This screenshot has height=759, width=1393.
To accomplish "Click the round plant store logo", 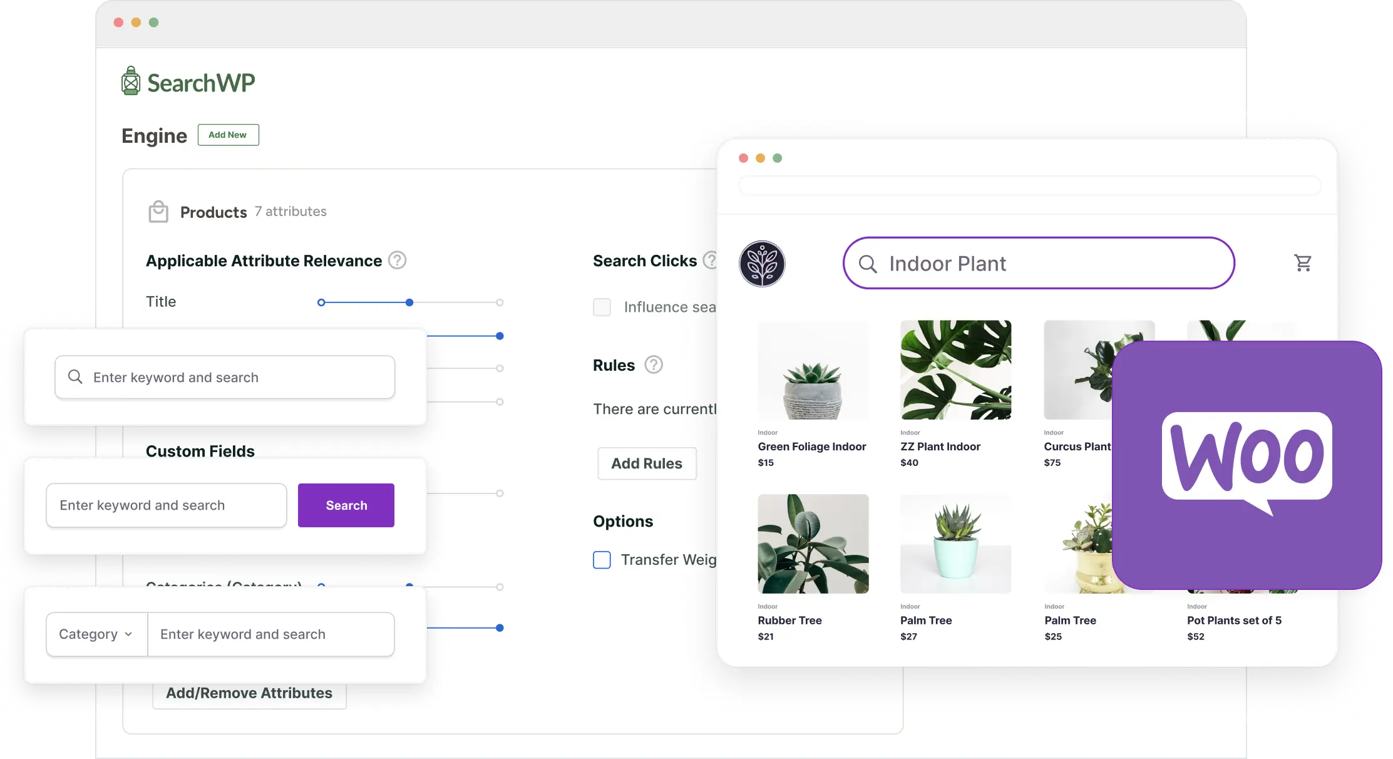I will click(762, 264).
